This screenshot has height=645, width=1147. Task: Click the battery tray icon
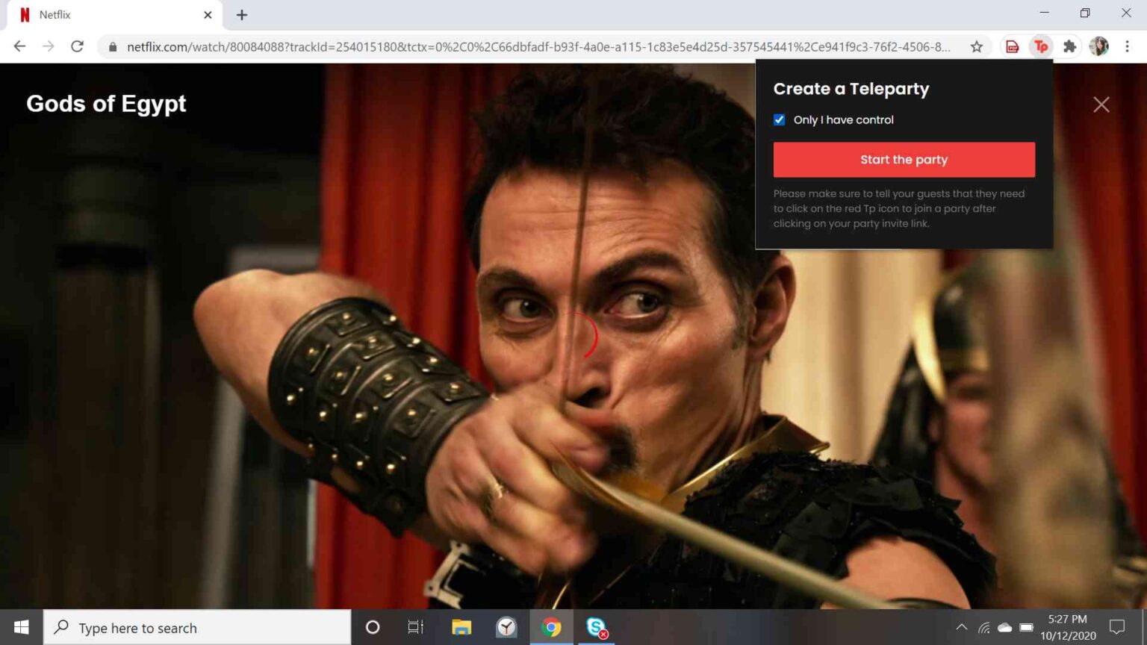(1027, 628)
